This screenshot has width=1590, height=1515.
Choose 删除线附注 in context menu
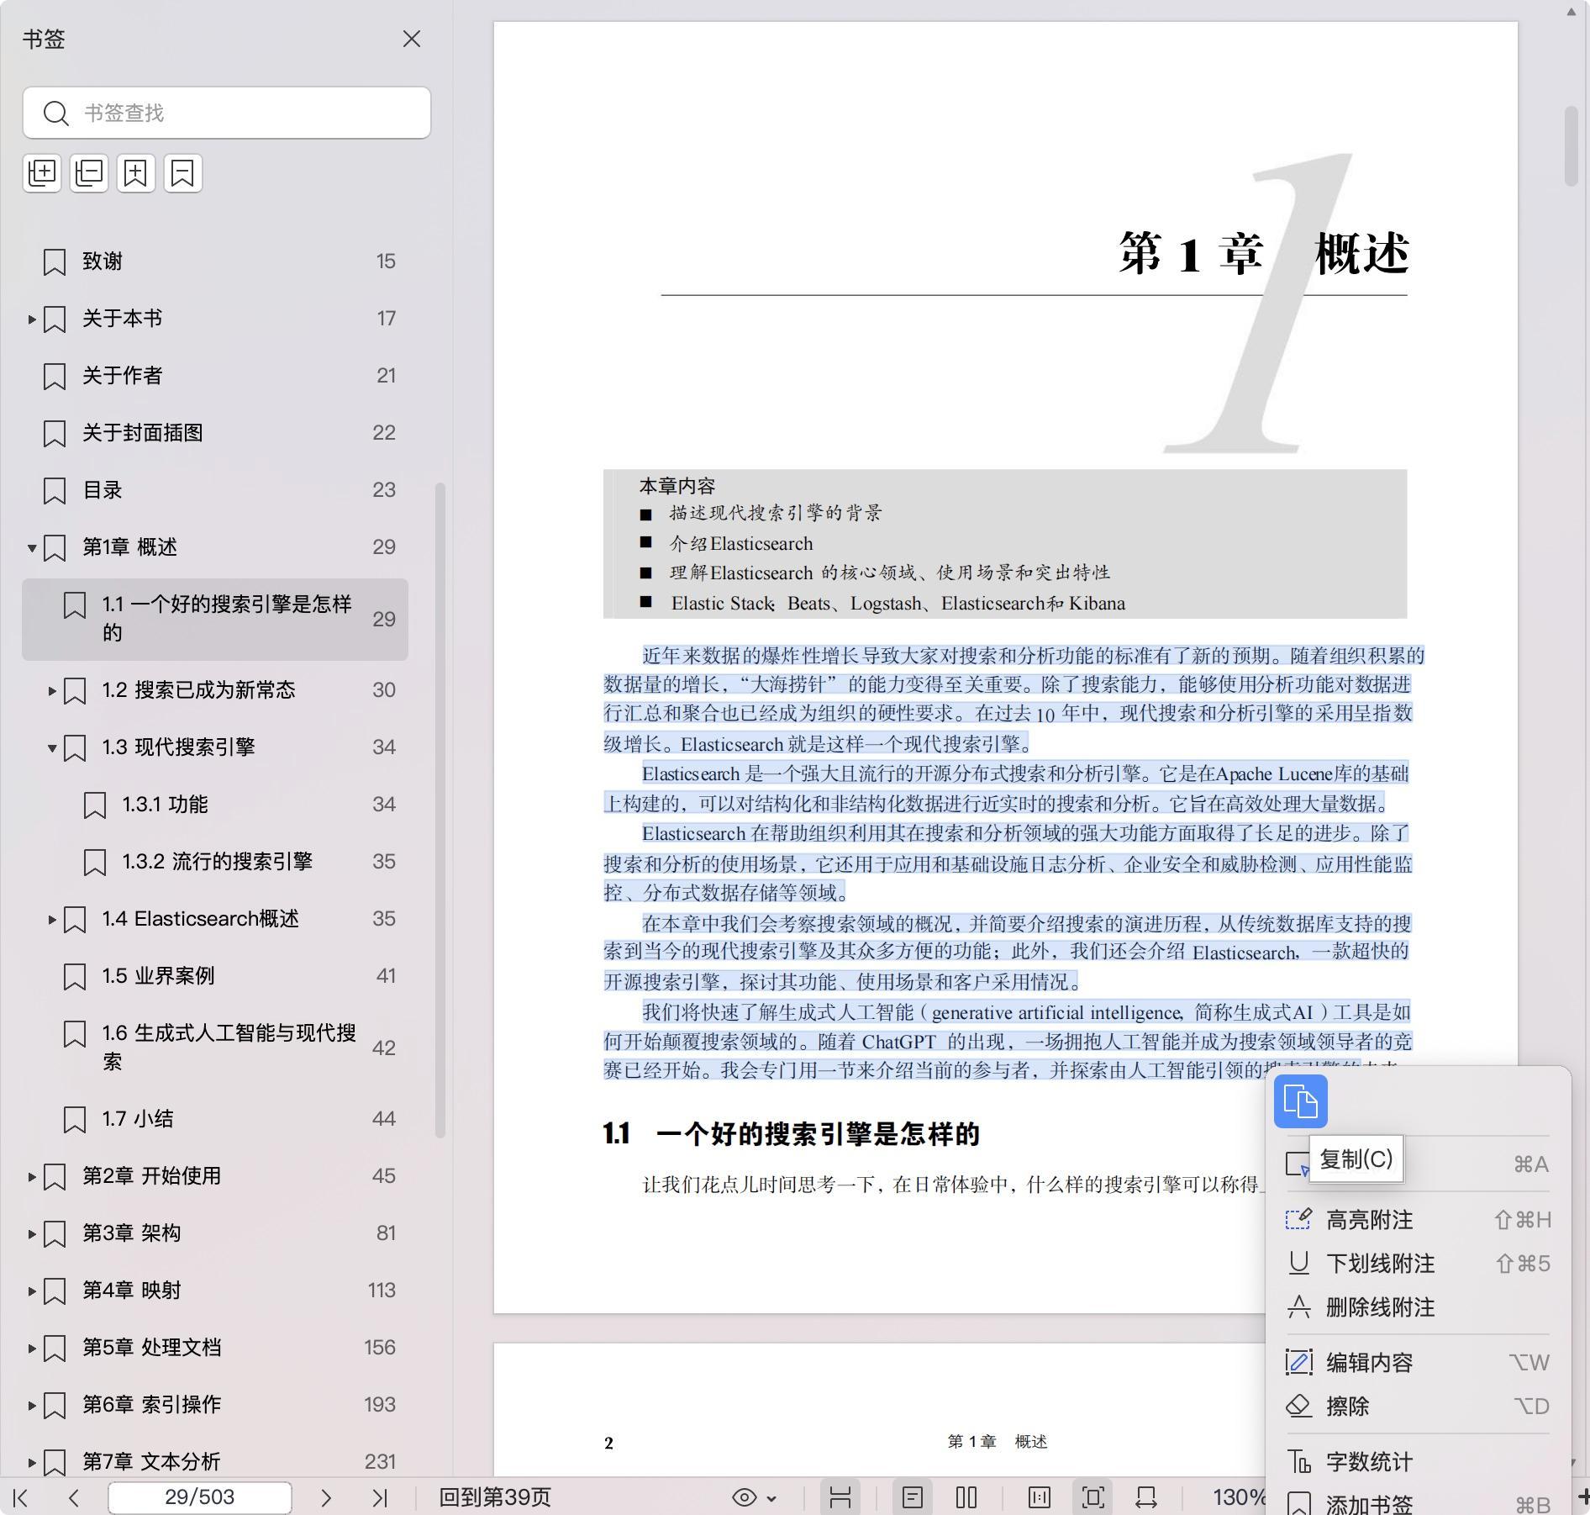click(x=1379, y=1307)
